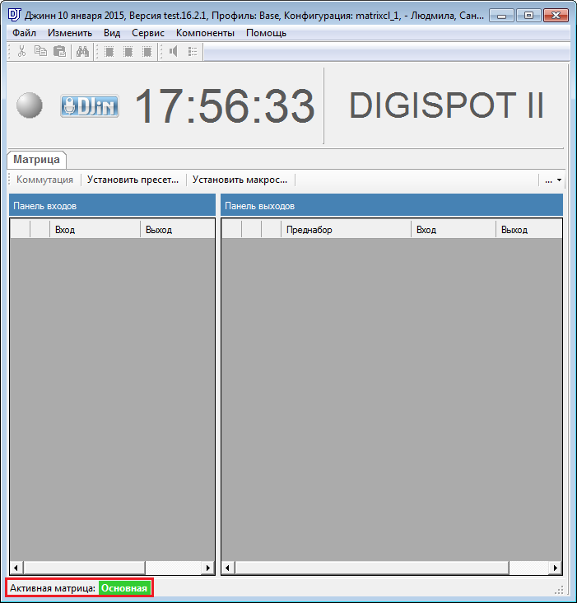
Task: Maximize the Джинн window
Action: coord(528,16)
